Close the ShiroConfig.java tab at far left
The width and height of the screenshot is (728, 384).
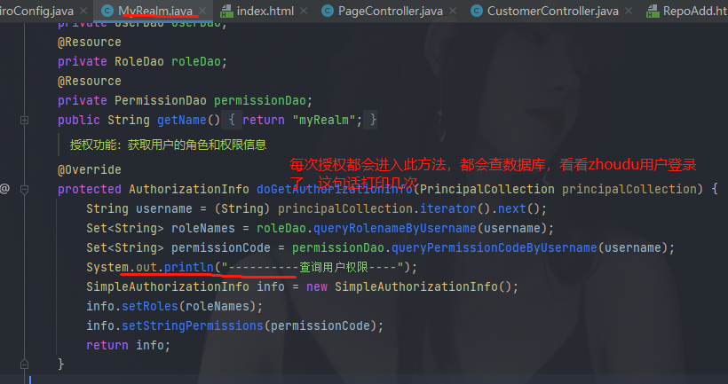coord(81,12)
